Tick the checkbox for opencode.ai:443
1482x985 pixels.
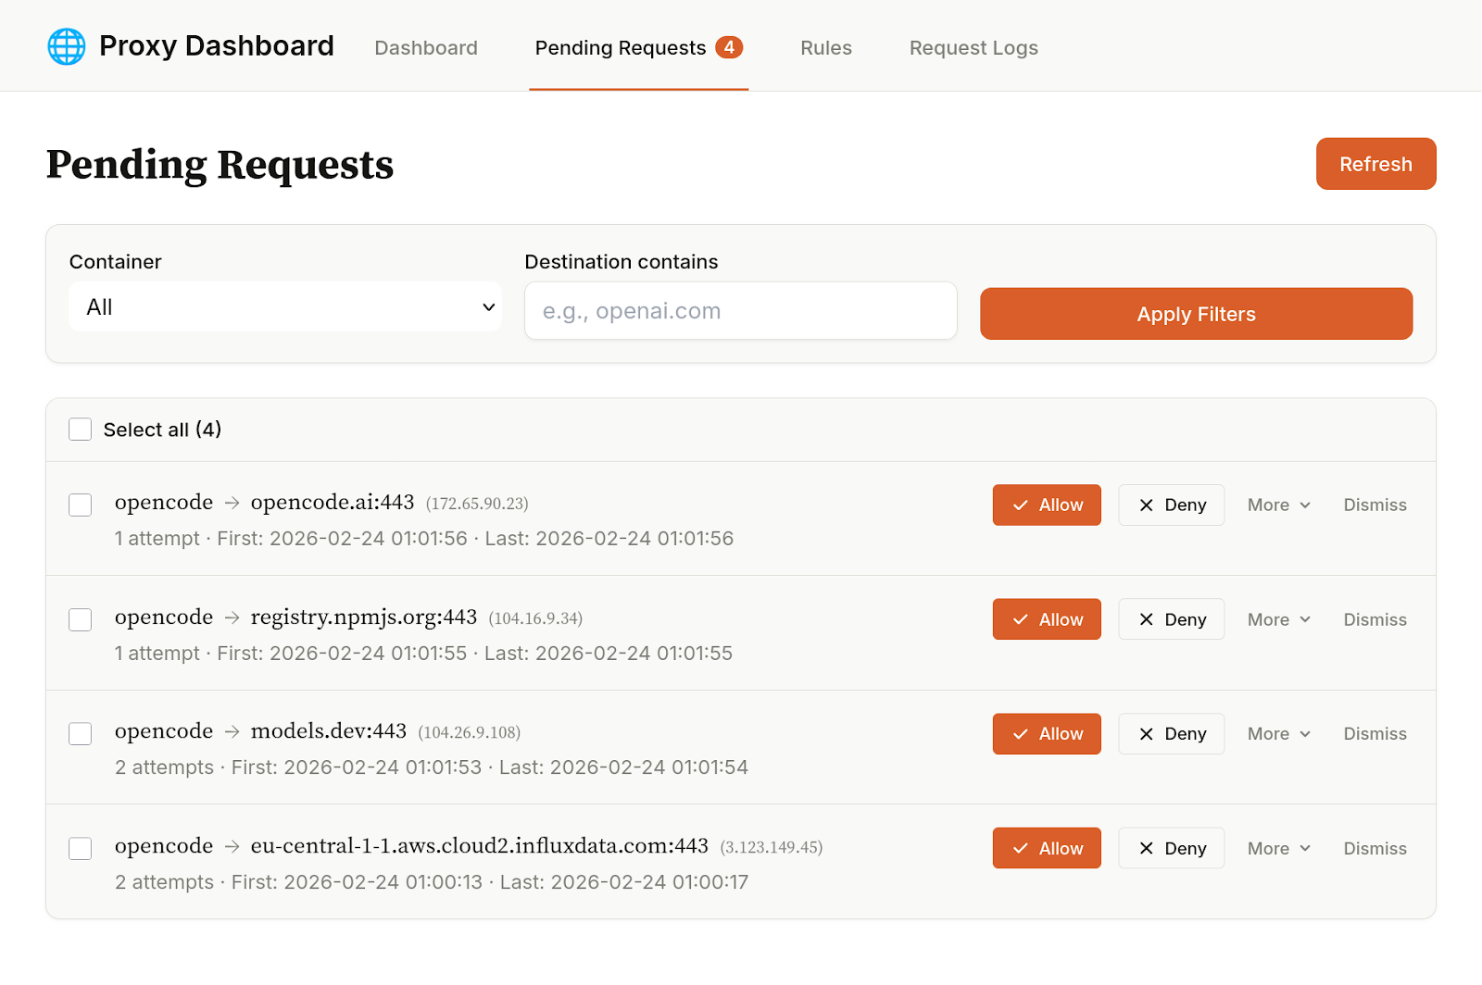(x=81, y=505)
